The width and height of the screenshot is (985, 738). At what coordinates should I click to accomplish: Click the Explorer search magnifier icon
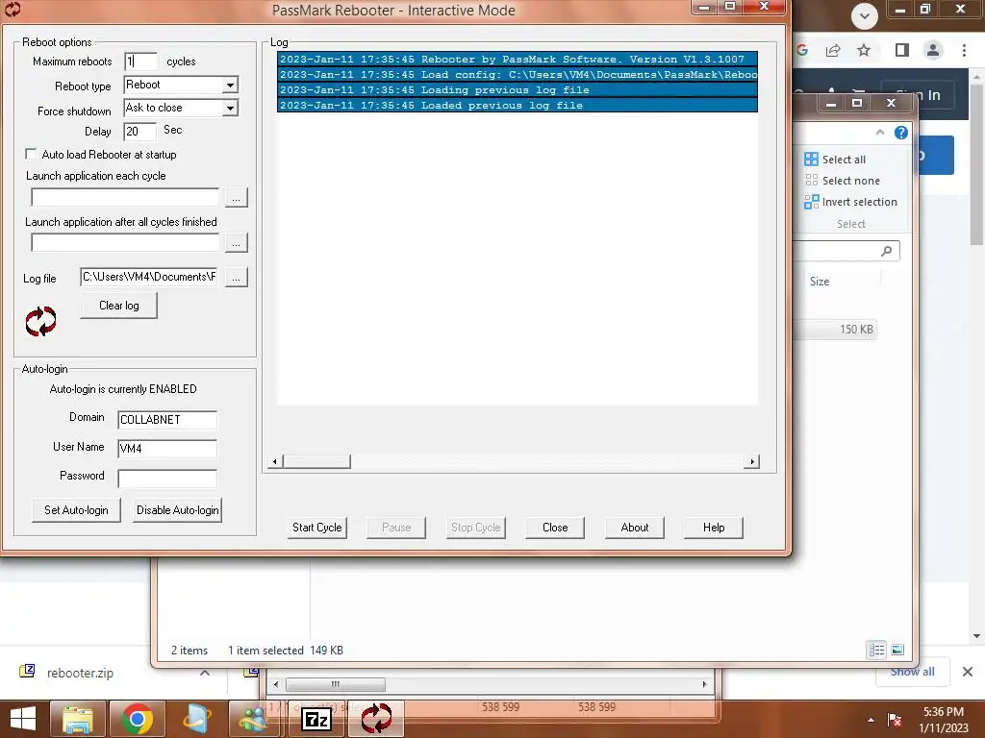click(886, 251)
